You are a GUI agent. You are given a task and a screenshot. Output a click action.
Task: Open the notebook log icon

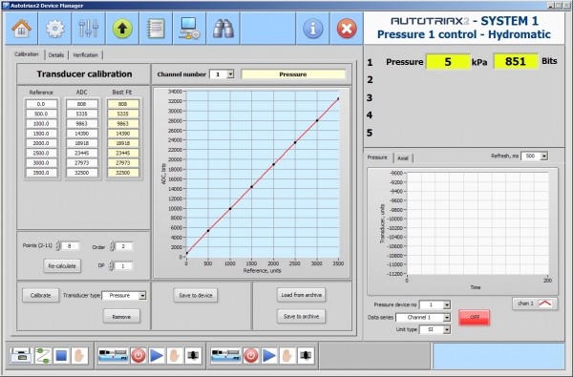pos(156,29)
